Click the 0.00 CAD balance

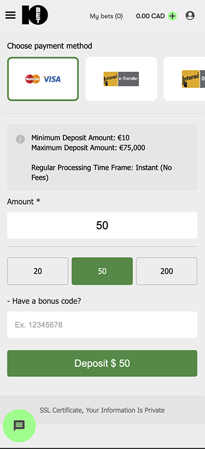[x=150, y=16]
